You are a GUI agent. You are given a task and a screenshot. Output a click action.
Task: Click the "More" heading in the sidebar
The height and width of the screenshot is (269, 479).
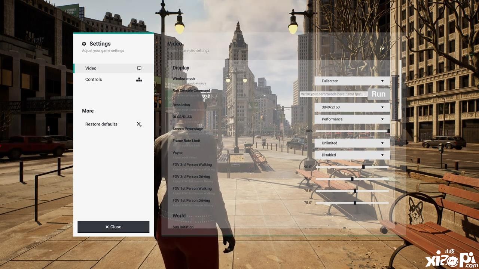[88, 111]
